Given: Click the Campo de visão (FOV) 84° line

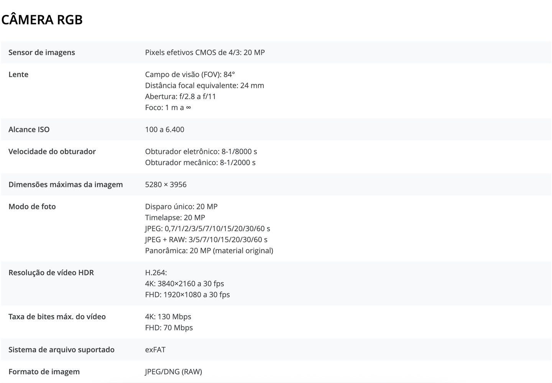Looking at the screenshot, I should point(190,74).
